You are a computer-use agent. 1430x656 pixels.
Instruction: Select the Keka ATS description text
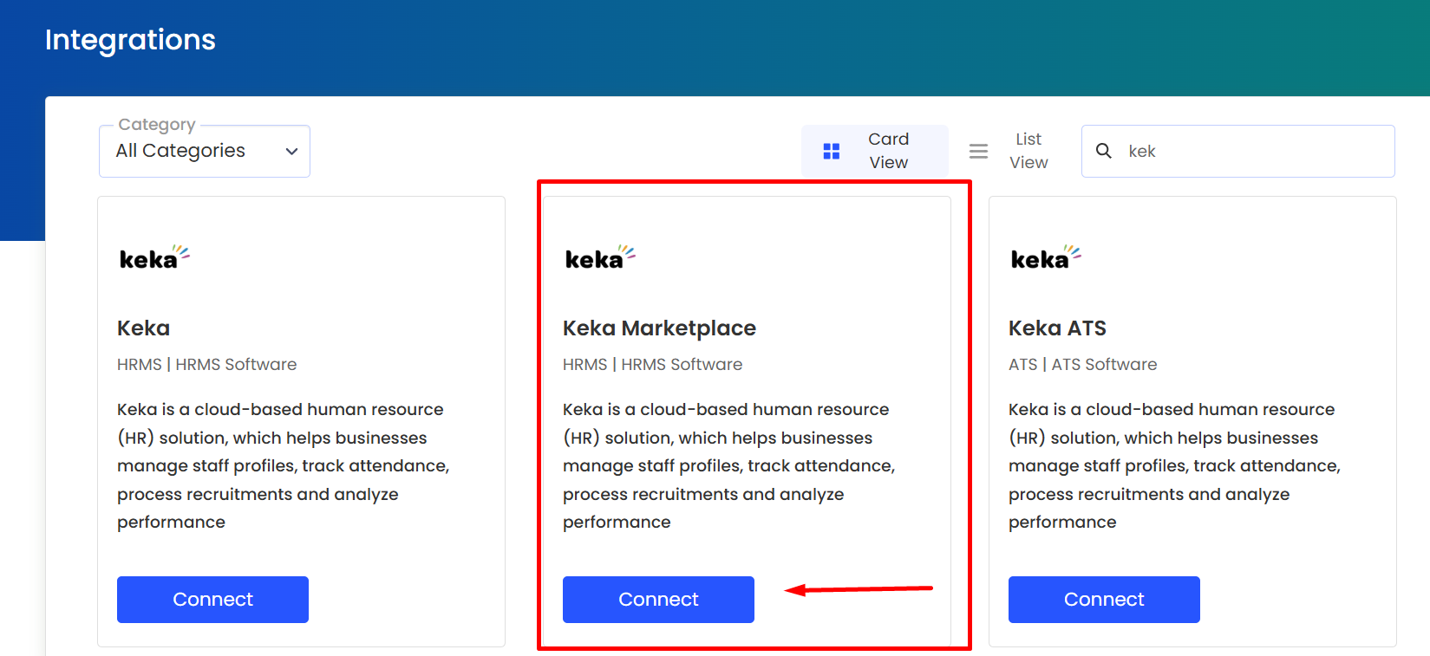tap(1173, 465)
